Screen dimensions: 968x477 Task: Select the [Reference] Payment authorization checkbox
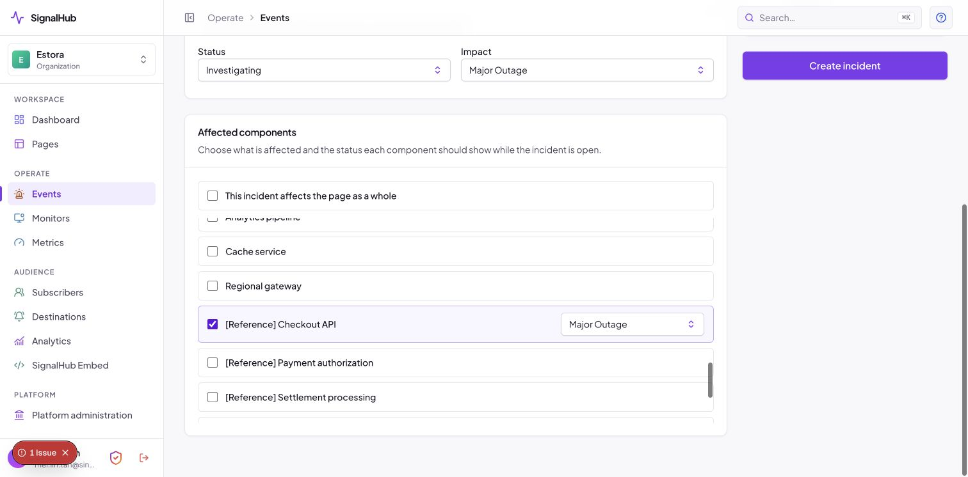(213, 363)
